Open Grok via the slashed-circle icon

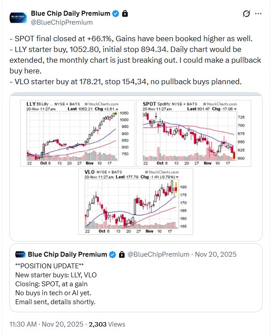tap(246, 14)
